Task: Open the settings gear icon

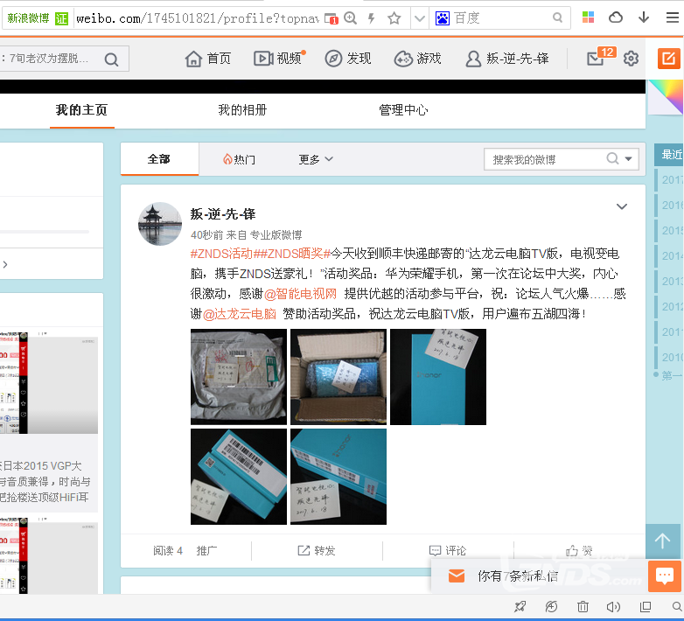Action: point(631,59)
